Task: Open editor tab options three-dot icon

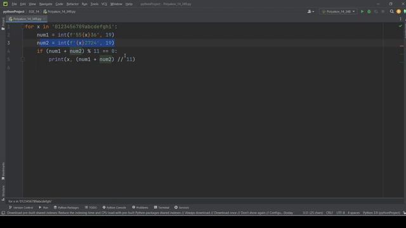Action: pyautogui.click(x=400, y=19)
